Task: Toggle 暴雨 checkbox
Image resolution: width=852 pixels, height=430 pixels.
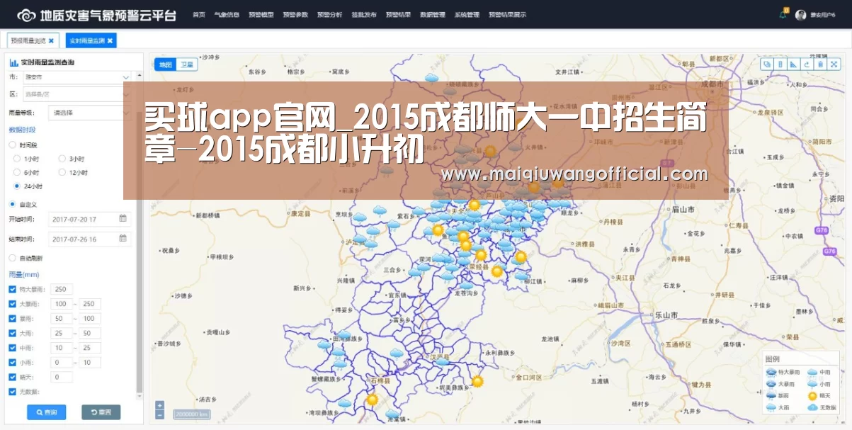Action: [13, 318]
